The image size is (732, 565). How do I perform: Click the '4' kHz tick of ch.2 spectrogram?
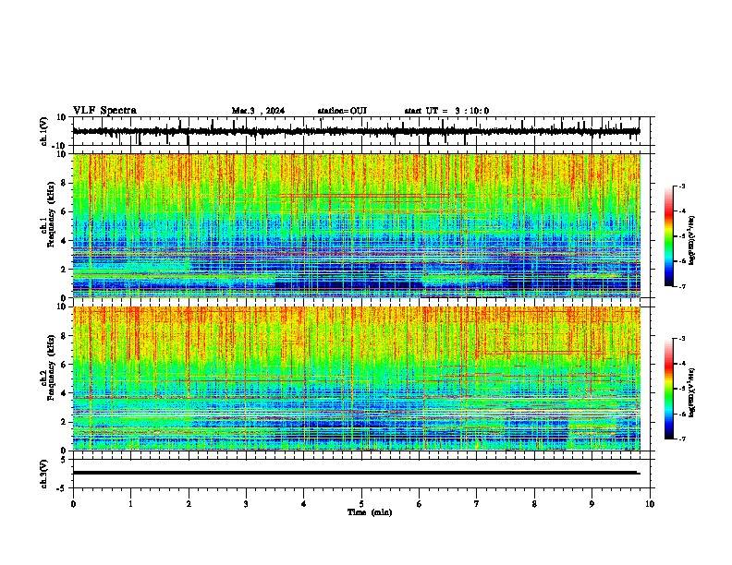point(65,393)
